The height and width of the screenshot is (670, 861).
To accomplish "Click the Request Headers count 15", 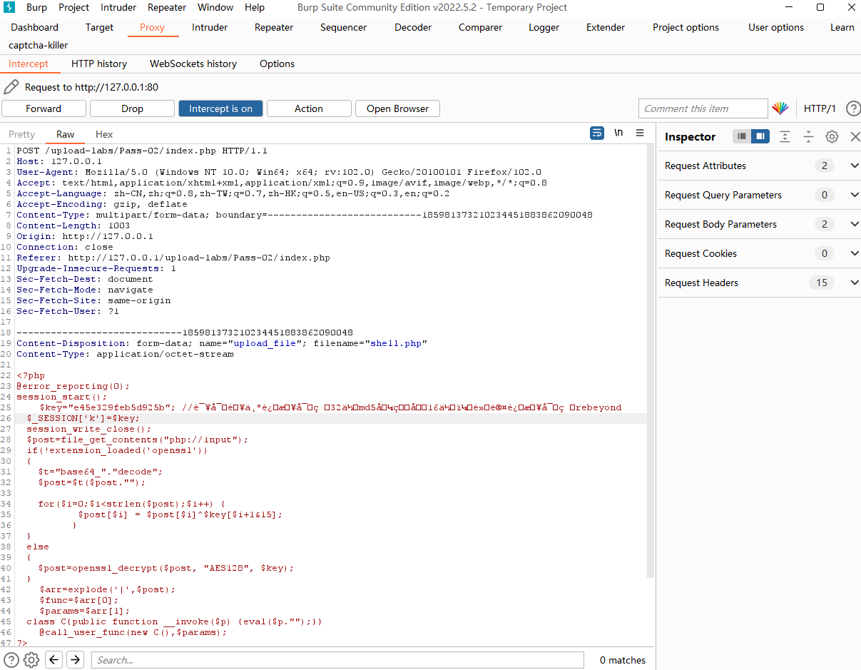I will click(x=822, y=283).
